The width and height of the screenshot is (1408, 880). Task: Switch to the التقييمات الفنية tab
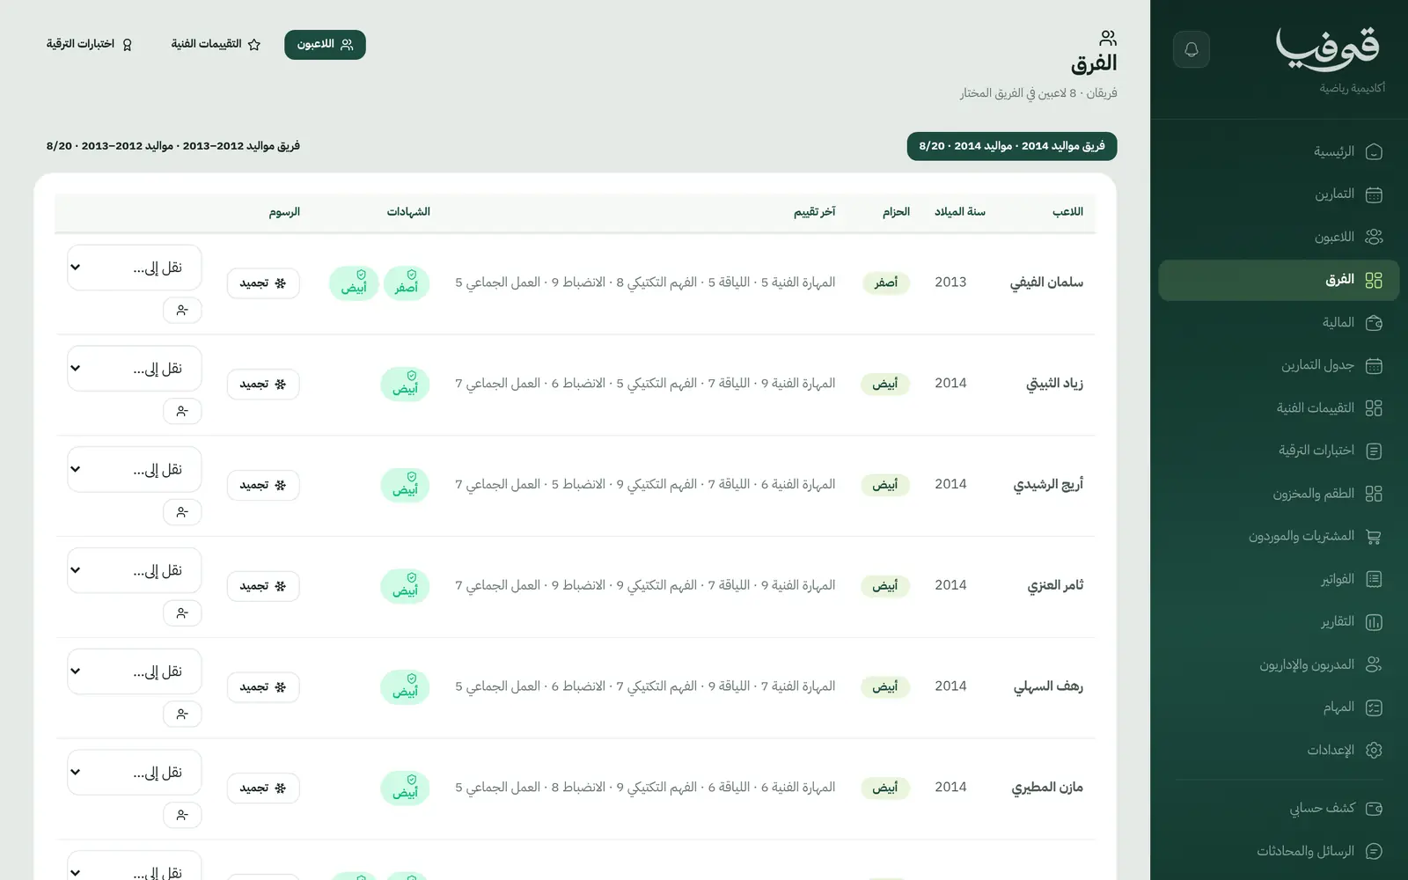point(216,45)
